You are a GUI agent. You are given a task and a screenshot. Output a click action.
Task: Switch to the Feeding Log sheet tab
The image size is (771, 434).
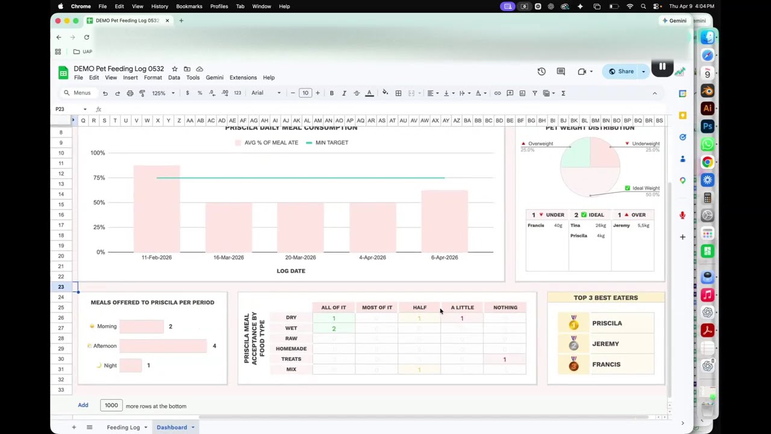pyautogui.click(x=123, y=427)
